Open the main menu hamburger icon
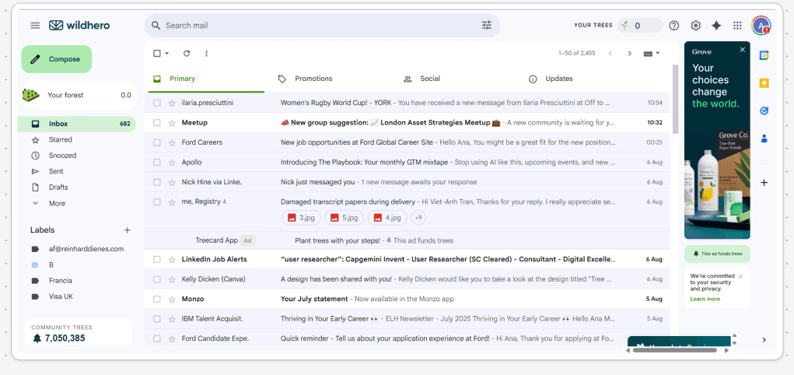The height and width of the screenshot is (375, 794). [x=35, y=26]
